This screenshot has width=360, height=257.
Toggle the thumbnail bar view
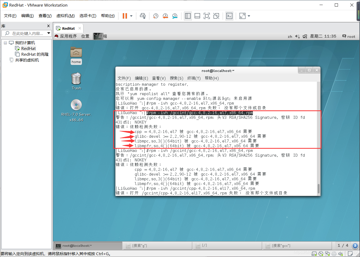[197, 16]
